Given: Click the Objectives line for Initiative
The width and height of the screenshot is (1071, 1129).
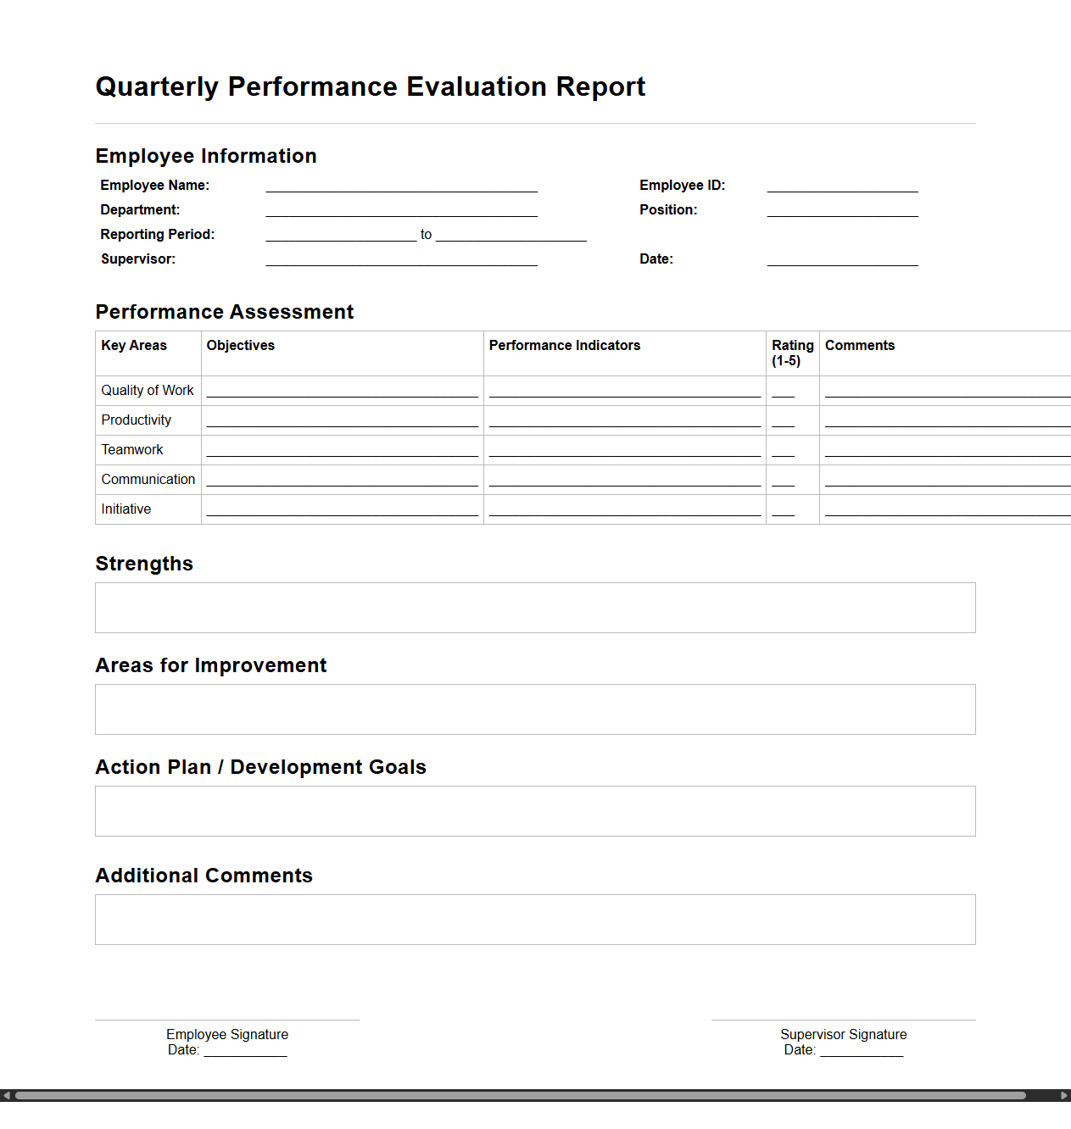Looking at the screenshot, I should 342,511.
